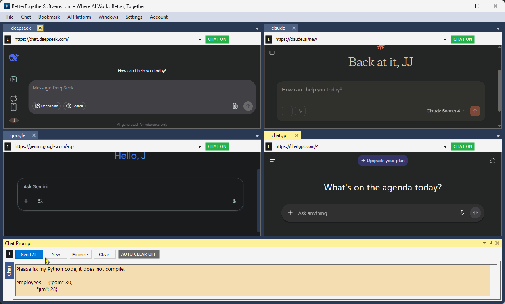
Task: Open the DeepSeek whale logo
Action: [x=14, y=57]
